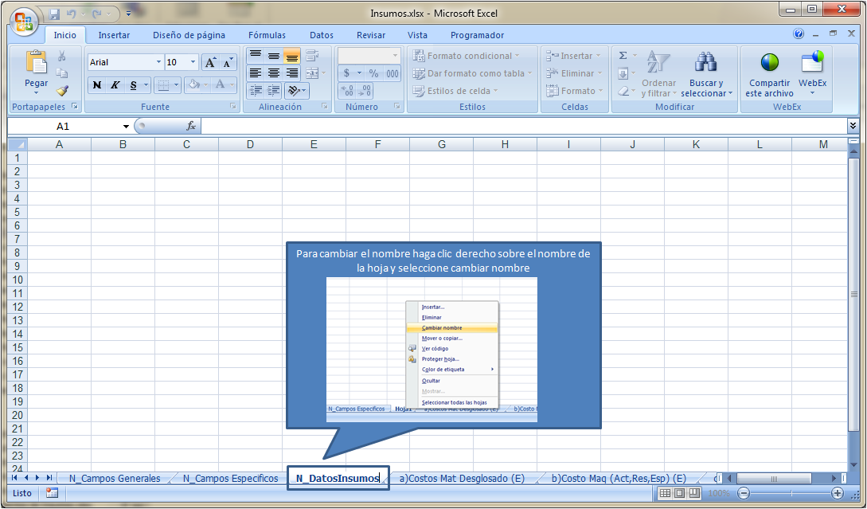The image size is (867, 509).
Task: Click the Office button logo
Action: click(x=24, y=22)
